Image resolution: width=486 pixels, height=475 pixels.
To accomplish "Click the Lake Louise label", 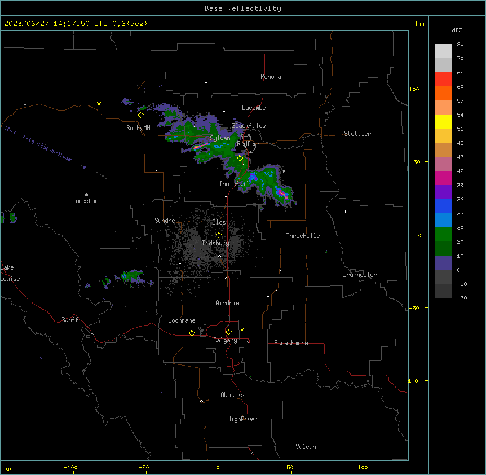I will click(10, 273).
